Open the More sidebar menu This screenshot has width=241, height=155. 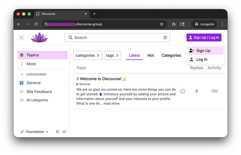(x=43, y=64)
